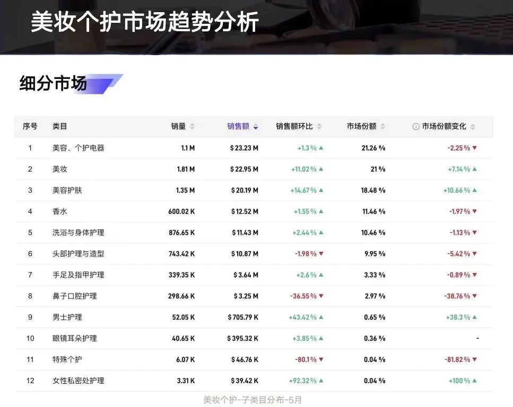513x407 pixels.
Task: Click share change -81.82 %
Action: point(457,359)
